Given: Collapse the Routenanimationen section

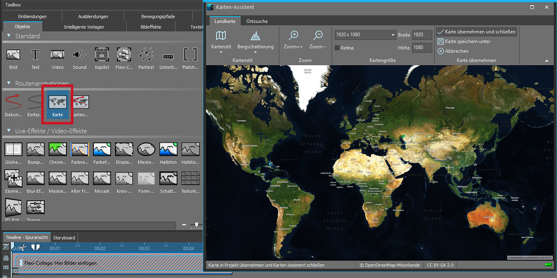Looking at the screenshot, I should click(x=9, y=83).
